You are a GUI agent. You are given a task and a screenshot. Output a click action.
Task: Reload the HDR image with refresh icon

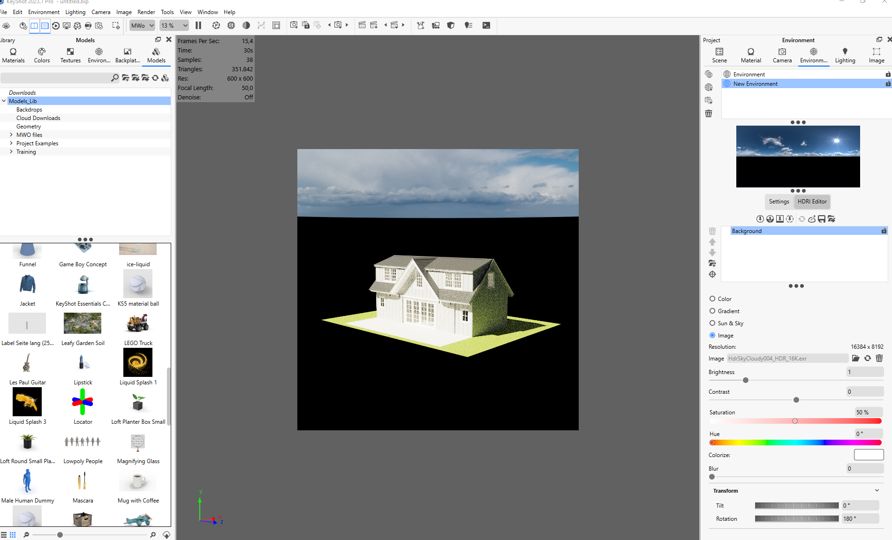[x=868, y=358]
